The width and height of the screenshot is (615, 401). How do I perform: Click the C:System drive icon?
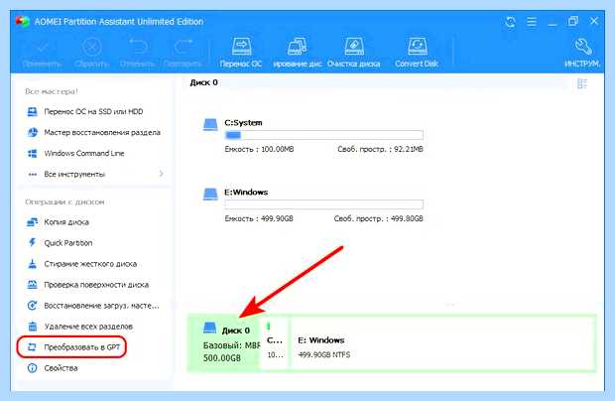210,125
